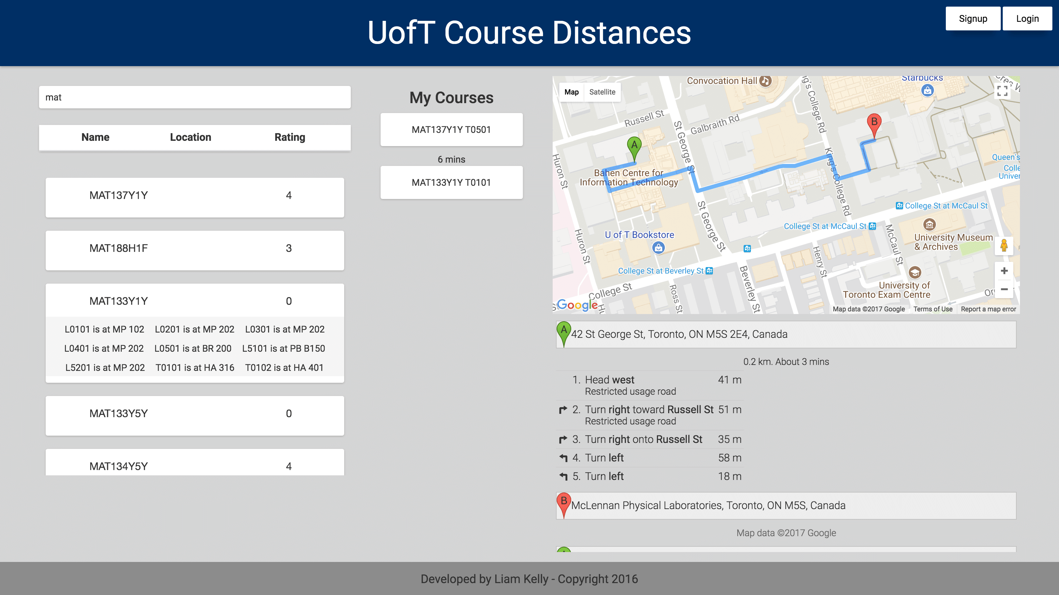1059x595 pixels.
Task: Click the Login button
Action: coord(1027,19)
